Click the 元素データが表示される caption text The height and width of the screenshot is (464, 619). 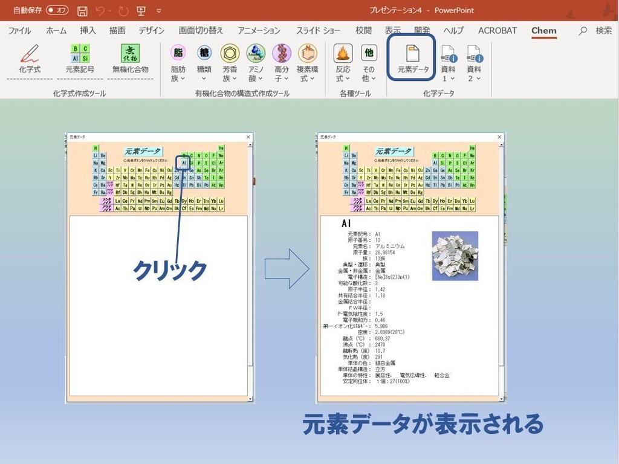tap(423, 424)
